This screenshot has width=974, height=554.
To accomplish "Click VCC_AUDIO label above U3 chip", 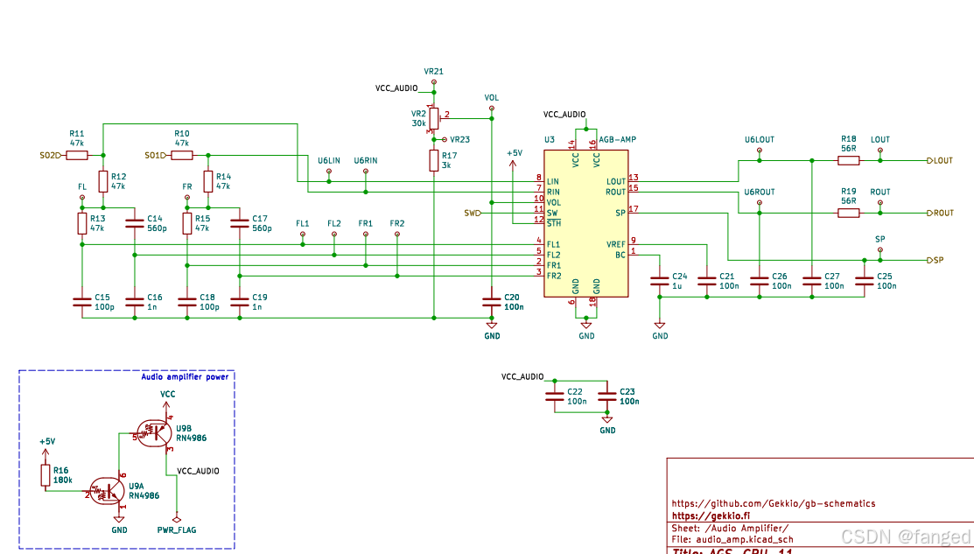I will click(x=564, y=115).
